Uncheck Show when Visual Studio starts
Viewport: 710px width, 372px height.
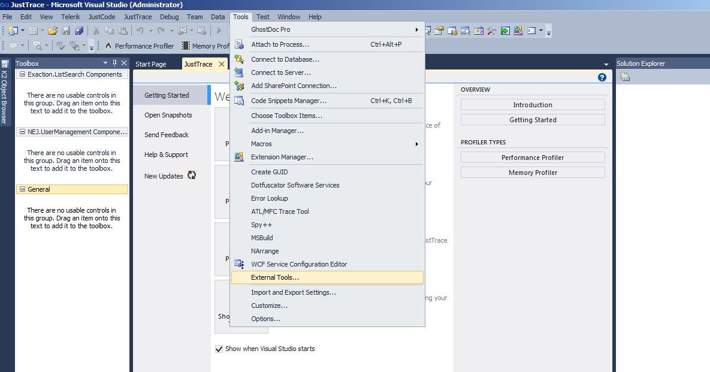[x=219, y=348]
